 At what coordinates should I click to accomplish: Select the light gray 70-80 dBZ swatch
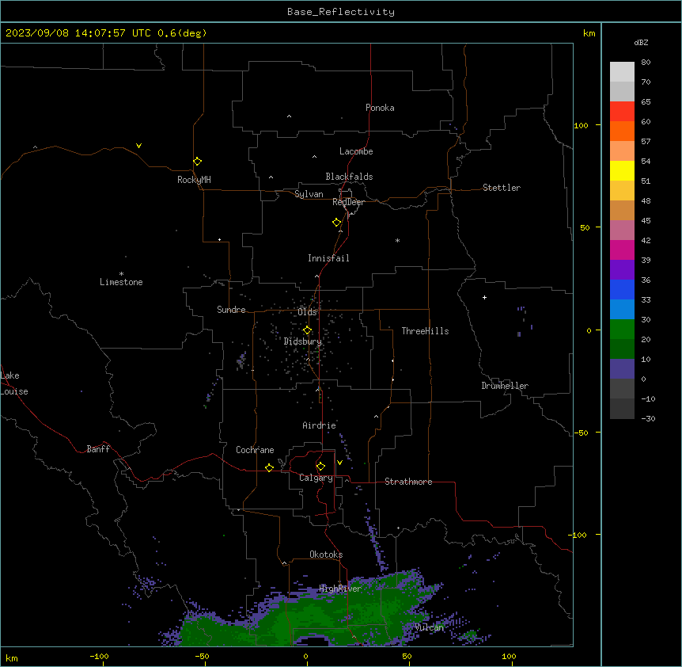[622, 72]
